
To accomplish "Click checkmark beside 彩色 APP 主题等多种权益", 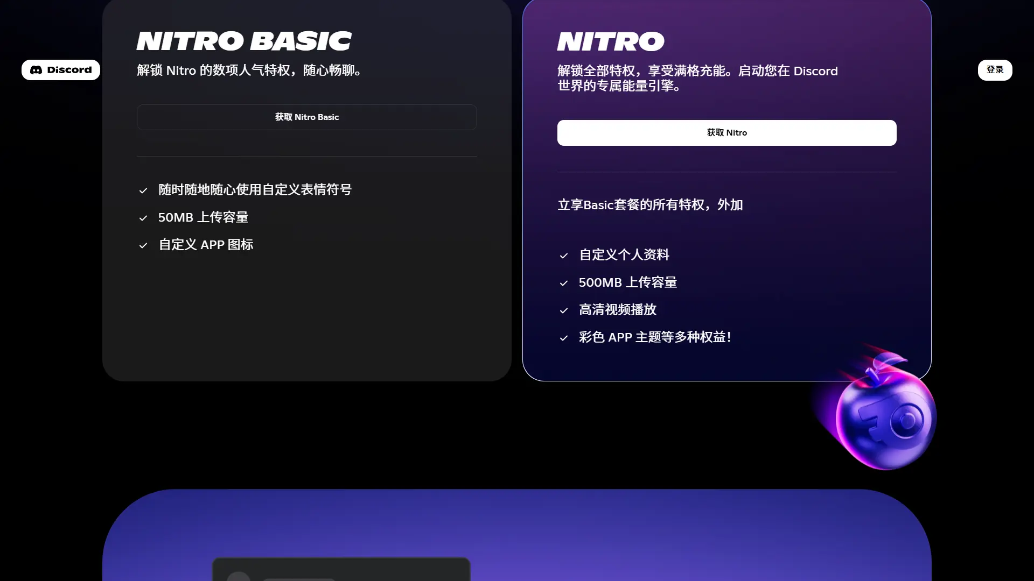I will pyautogui.click(x=564, y=338).
